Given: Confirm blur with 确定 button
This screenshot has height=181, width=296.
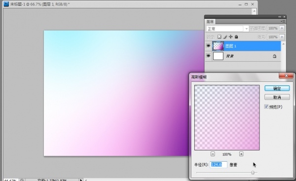Looking at the screenshot, I should pos(277,88).
